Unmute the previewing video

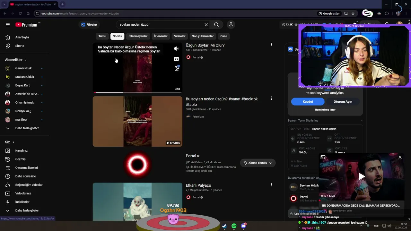tap(176, 49)
